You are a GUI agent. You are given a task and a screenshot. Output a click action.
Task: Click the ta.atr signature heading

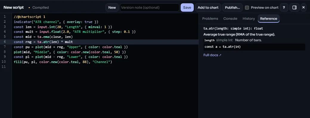click(233, 29)
